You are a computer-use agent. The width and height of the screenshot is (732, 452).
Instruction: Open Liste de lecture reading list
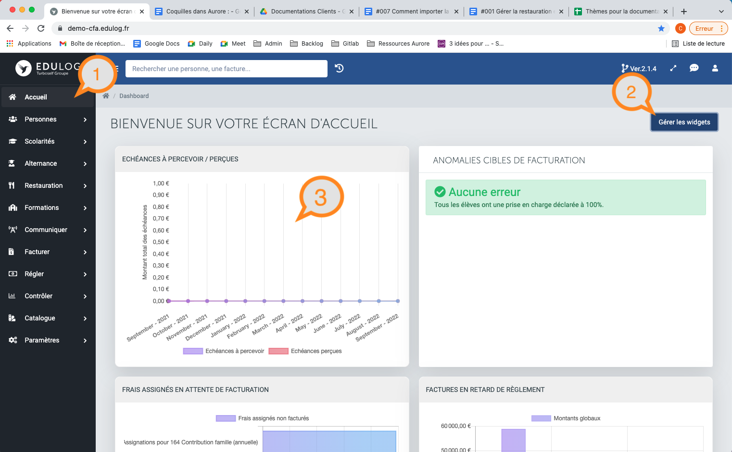[x=698, y=44]
